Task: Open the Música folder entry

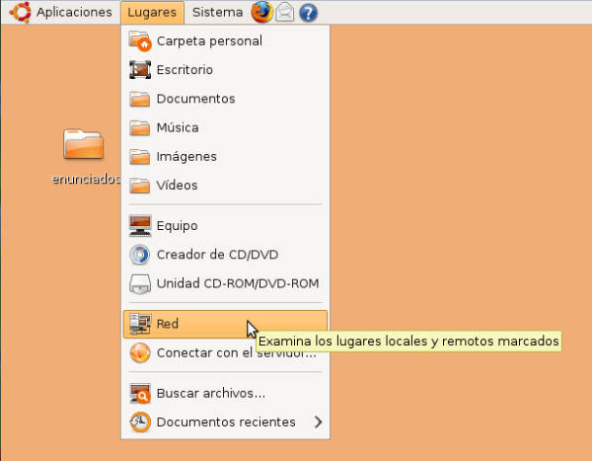Action: (178, 127)
